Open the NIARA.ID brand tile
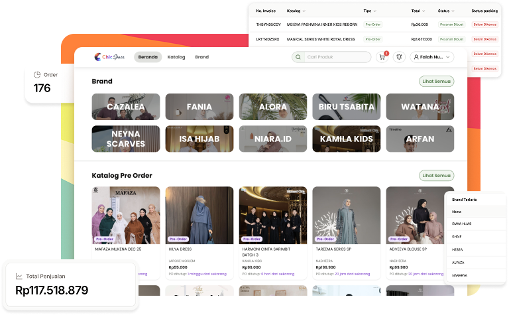Viewport: 509px width, 315px height. (x=273, y=139)
